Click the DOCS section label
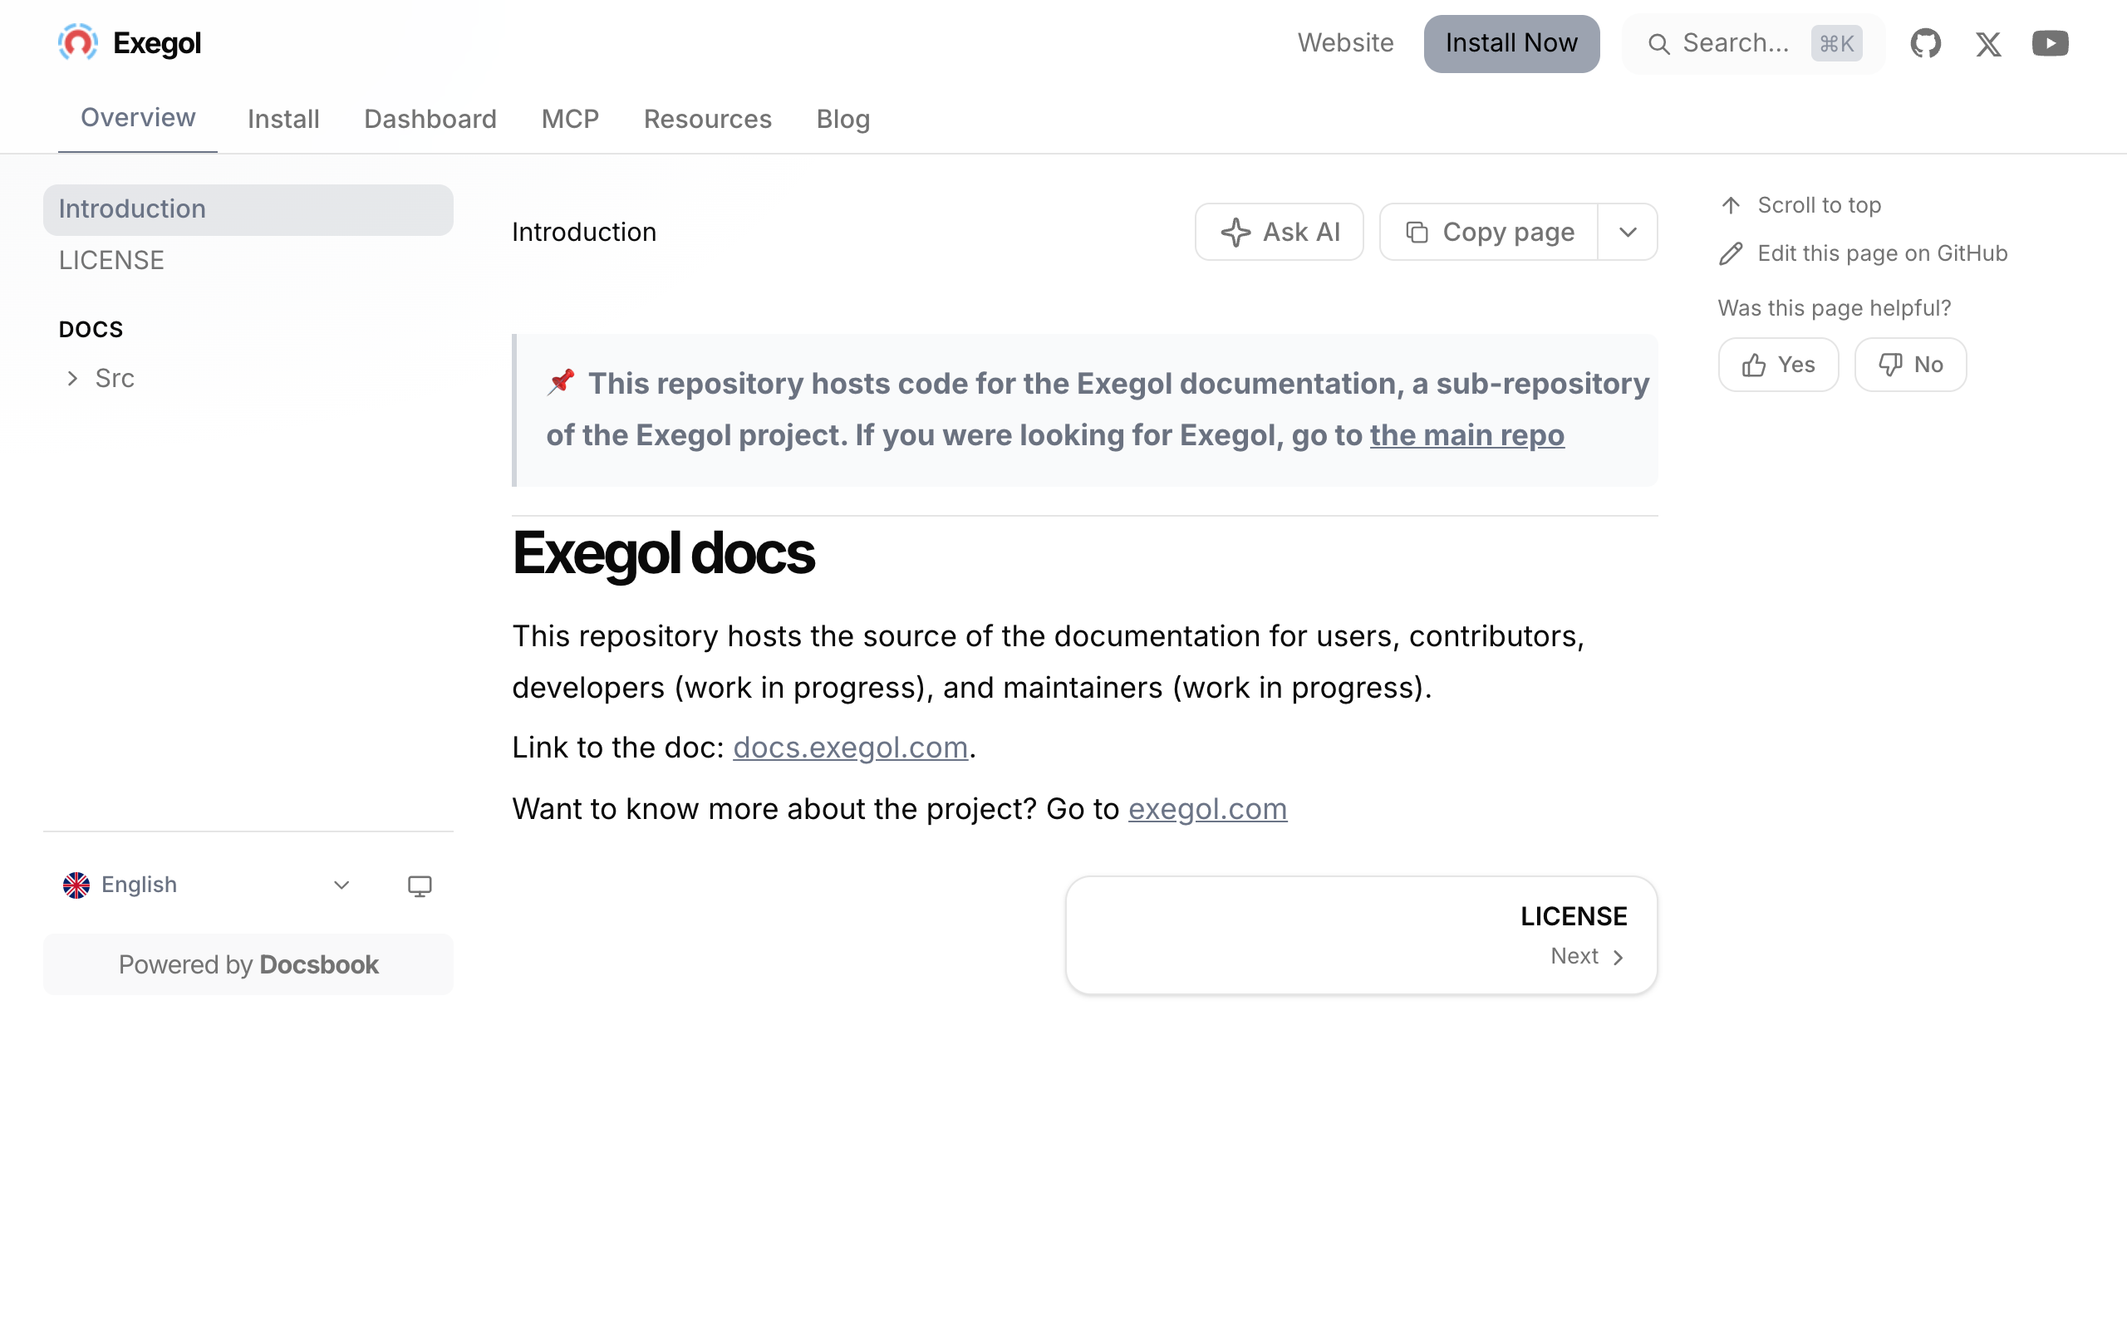Image resolution: width=2127 pixels, height=1329 pixels. click(91, 330)
